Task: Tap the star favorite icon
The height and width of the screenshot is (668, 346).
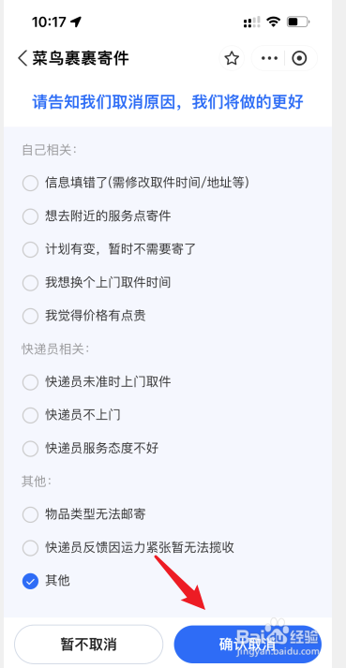Action: coord(232,58)
